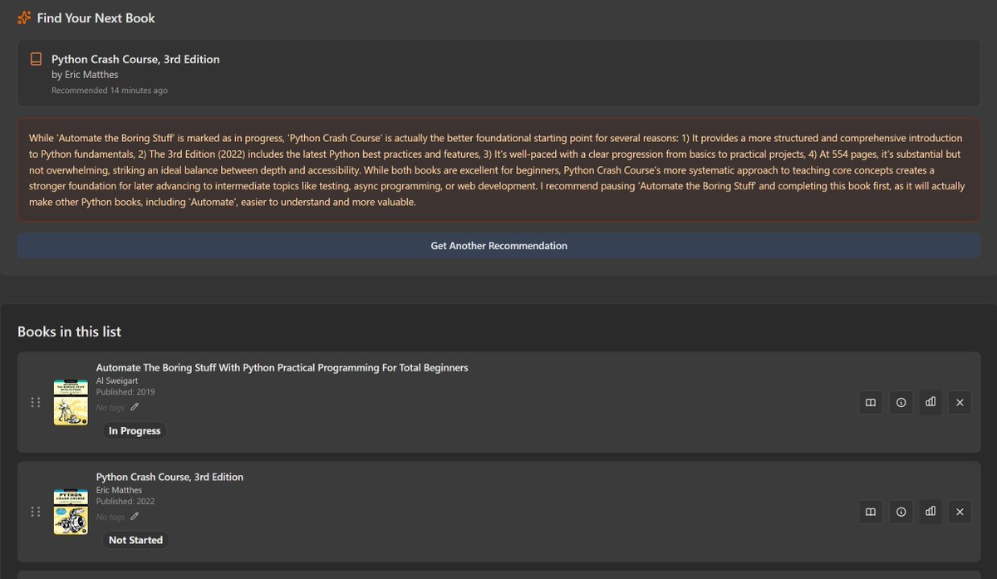Click the 'No tags' label under Automate The Boring Stuff
997x579 pixels.
[111, 408]
